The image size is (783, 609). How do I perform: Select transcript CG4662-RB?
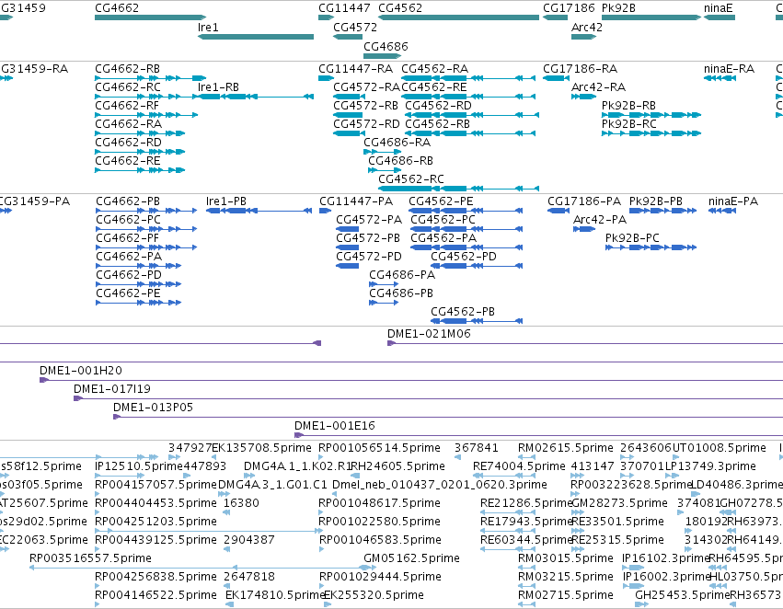point(127,68)
